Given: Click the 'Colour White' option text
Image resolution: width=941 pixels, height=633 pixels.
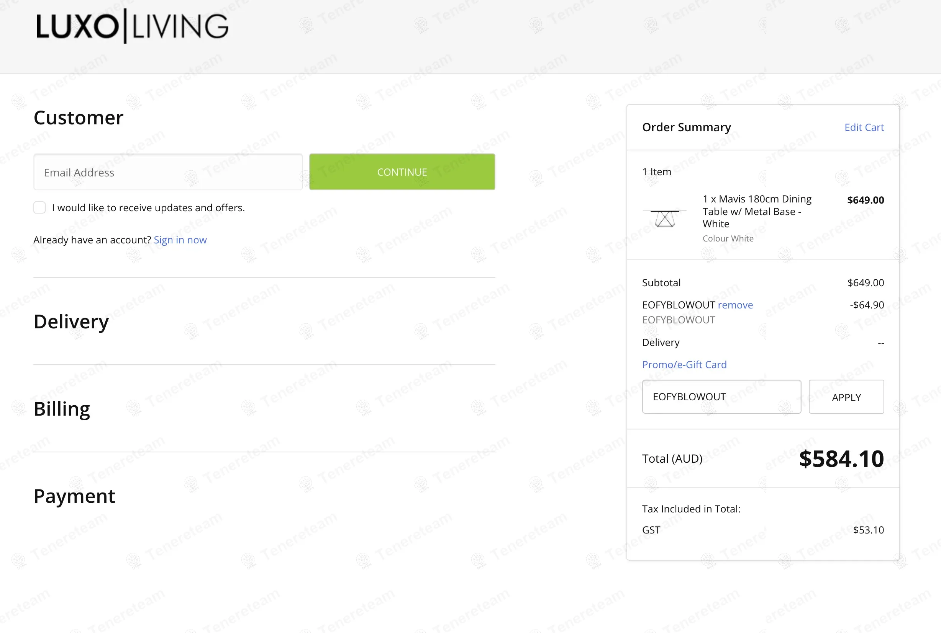Looking at the screenshot, I should [728, 238].
